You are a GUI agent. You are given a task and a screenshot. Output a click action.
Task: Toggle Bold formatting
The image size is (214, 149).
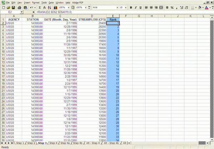click(131, 8)
